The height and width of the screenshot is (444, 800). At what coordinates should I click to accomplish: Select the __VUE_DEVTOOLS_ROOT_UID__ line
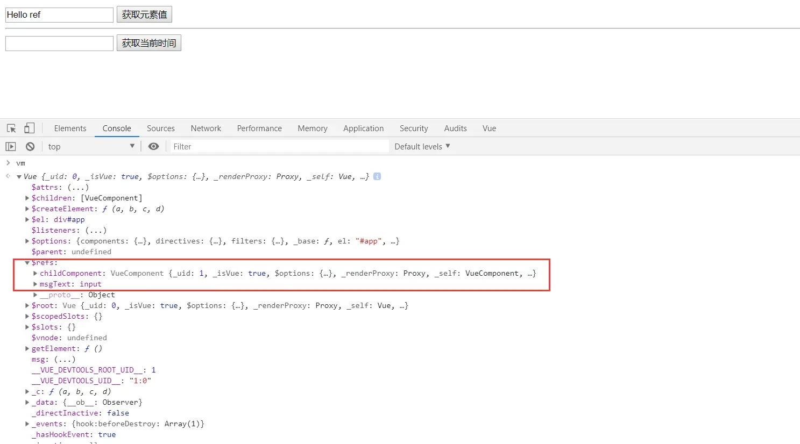pyautogui.click(x=94, y=370)
